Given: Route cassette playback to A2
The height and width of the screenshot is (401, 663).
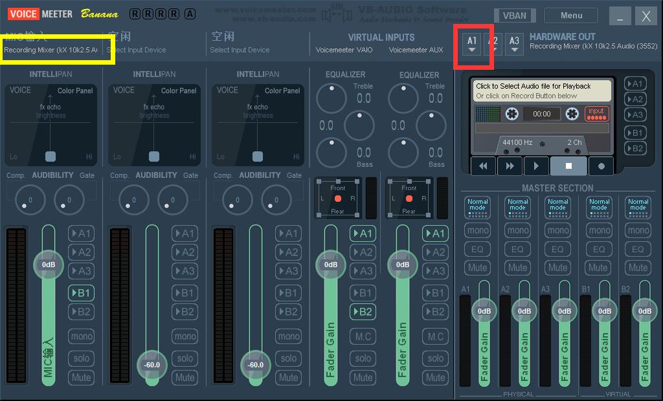Looking at the screenshot, I should pyautogui.click(x=635, y=100).
